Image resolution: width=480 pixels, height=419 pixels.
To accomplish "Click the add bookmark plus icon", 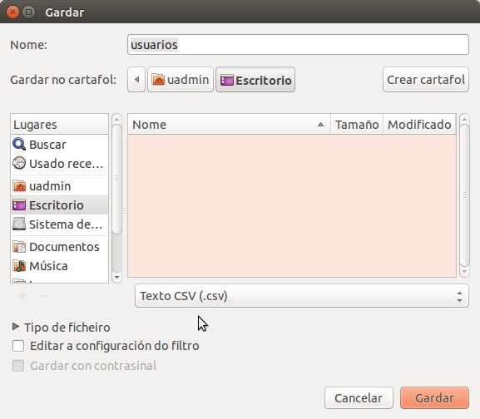I will click(x=22, y=296).
